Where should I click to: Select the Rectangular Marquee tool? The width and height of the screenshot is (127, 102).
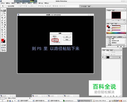(2, 13)
